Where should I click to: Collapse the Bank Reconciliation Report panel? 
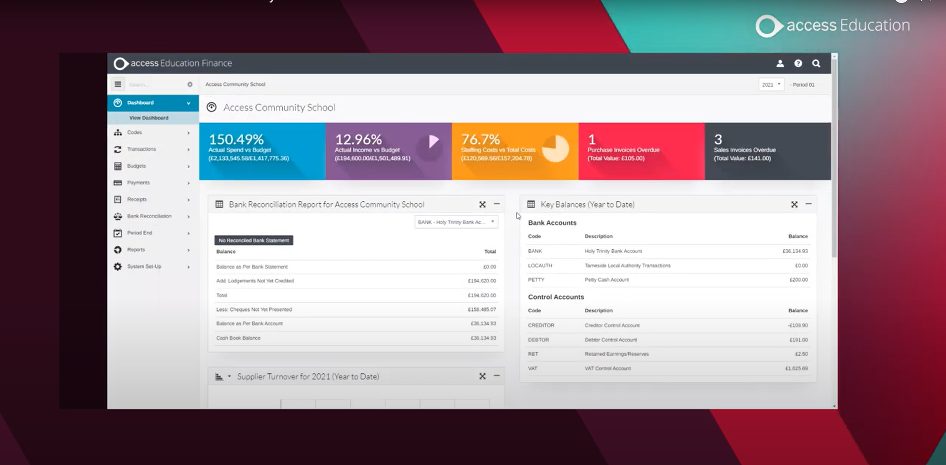[x=497, y=204]
